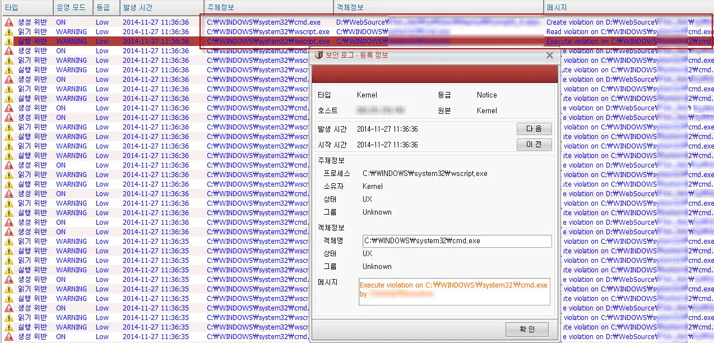Sort by the 주체정보 column header

[221, 8]
